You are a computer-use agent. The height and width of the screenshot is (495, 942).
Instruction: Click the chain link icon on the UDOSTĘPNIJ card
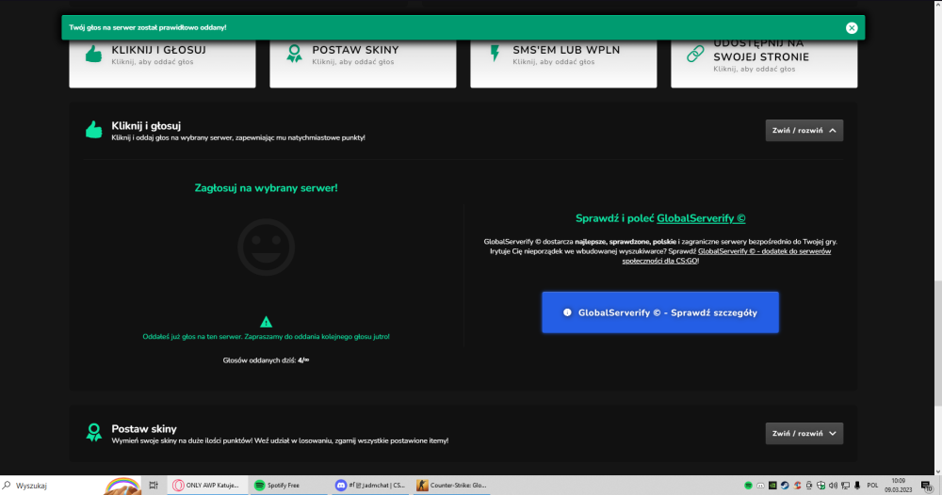(695, 54)
